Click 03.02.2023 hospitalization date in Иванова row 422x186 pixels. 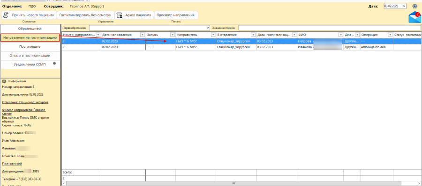[x=276, y=47]
